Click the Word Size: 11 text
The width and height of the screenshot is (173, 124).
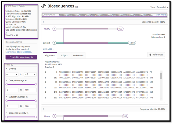point(12,35)
